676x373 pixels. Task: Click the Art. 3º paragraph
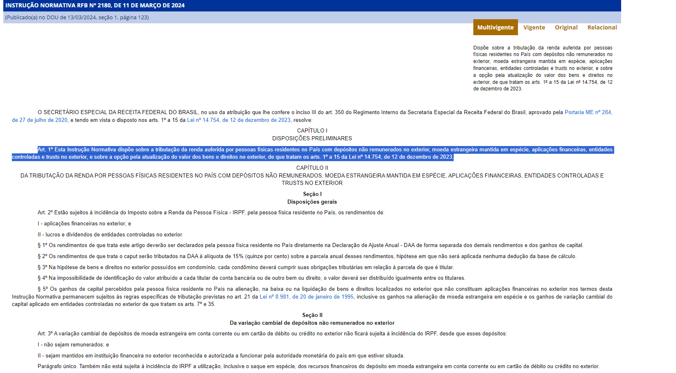click(x=272, y=333)
